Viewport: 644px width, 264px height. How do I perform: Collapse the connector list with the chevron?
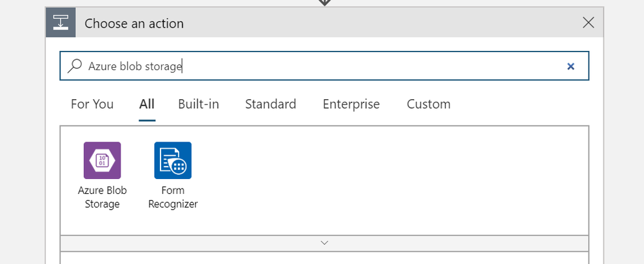324,243
